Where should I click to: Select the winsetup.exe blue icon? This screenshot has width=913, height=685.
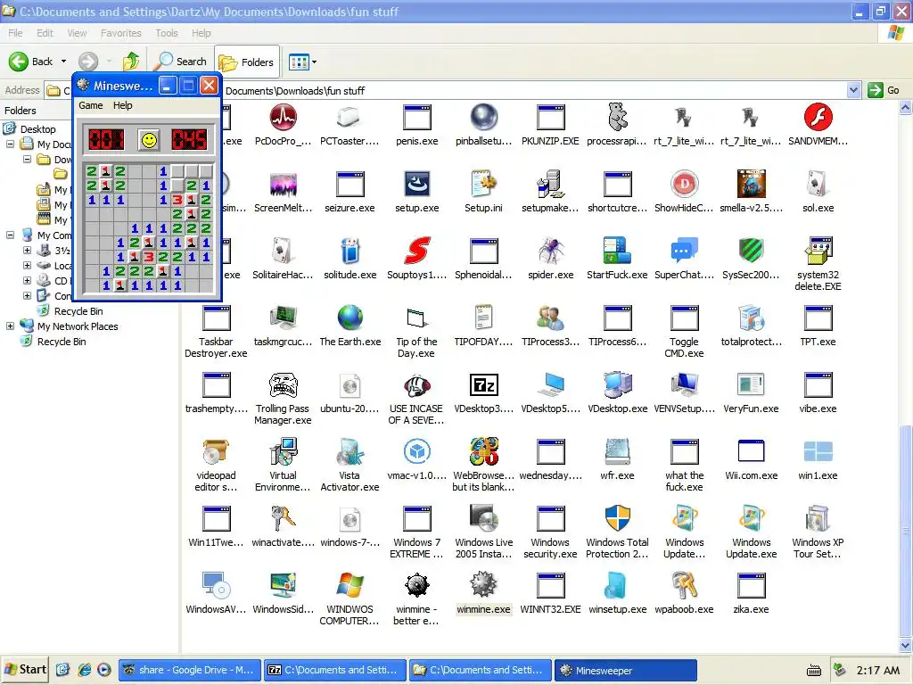[x=617, y=585]
